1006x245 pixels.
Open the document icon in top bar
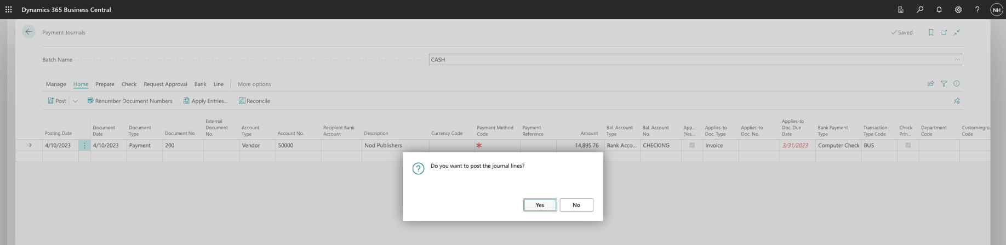901,9
